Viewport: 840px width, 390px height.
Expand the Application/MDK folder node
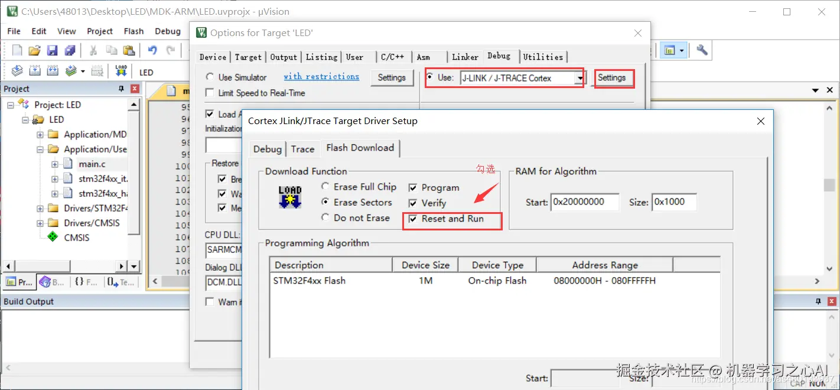pos(40,134)
